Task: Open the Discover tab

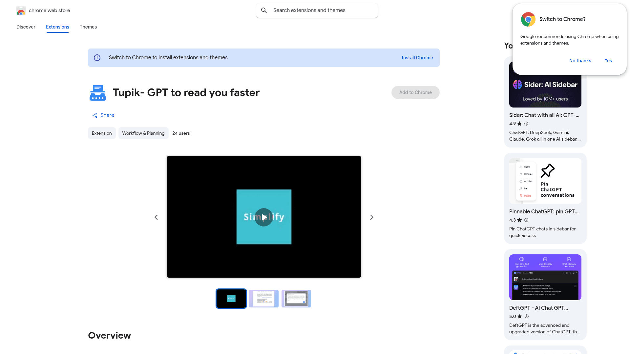Action: point(26,27)
